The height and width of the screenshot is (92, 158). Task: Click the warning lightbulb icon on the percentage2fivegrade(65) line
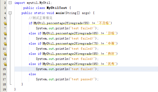[x=5, y=34]
